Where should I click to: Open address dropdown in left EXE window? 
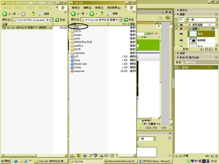pyautogui.click(x=52, y=20)
